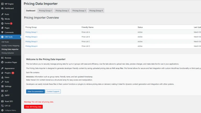This screenshot has height=113, width=201.
Task: Follow the Pricing Group 2 table link
Action: (31, 37)
